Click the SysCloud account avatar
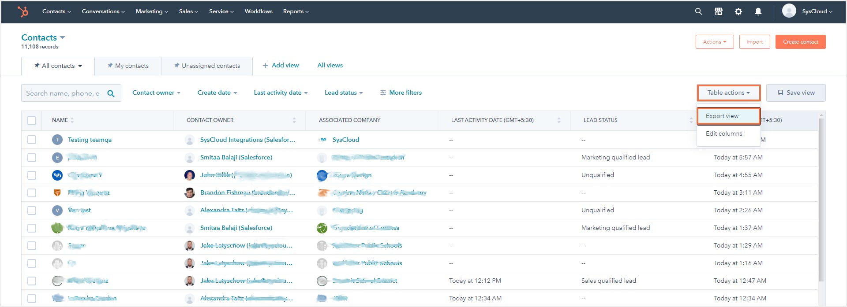The image size is (847, 307). click(789, 11)
